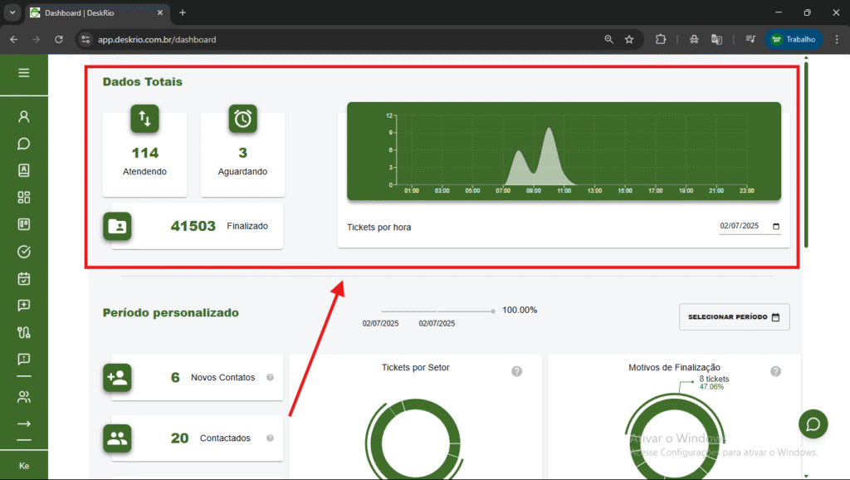Click the Período personalizado heading
Viewport: 850px width, 480px height.
pos(171,313)
